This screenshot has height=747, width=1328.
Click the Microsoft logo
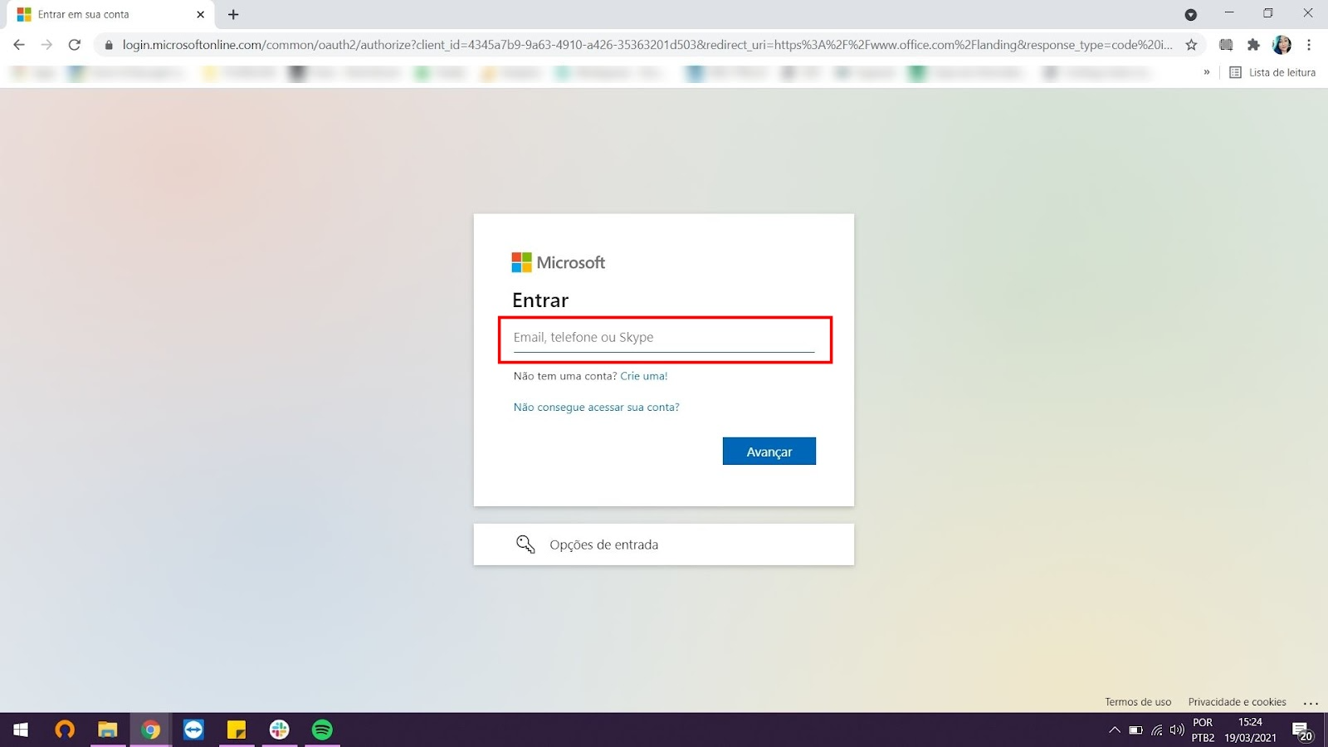(x=558, y=262)
